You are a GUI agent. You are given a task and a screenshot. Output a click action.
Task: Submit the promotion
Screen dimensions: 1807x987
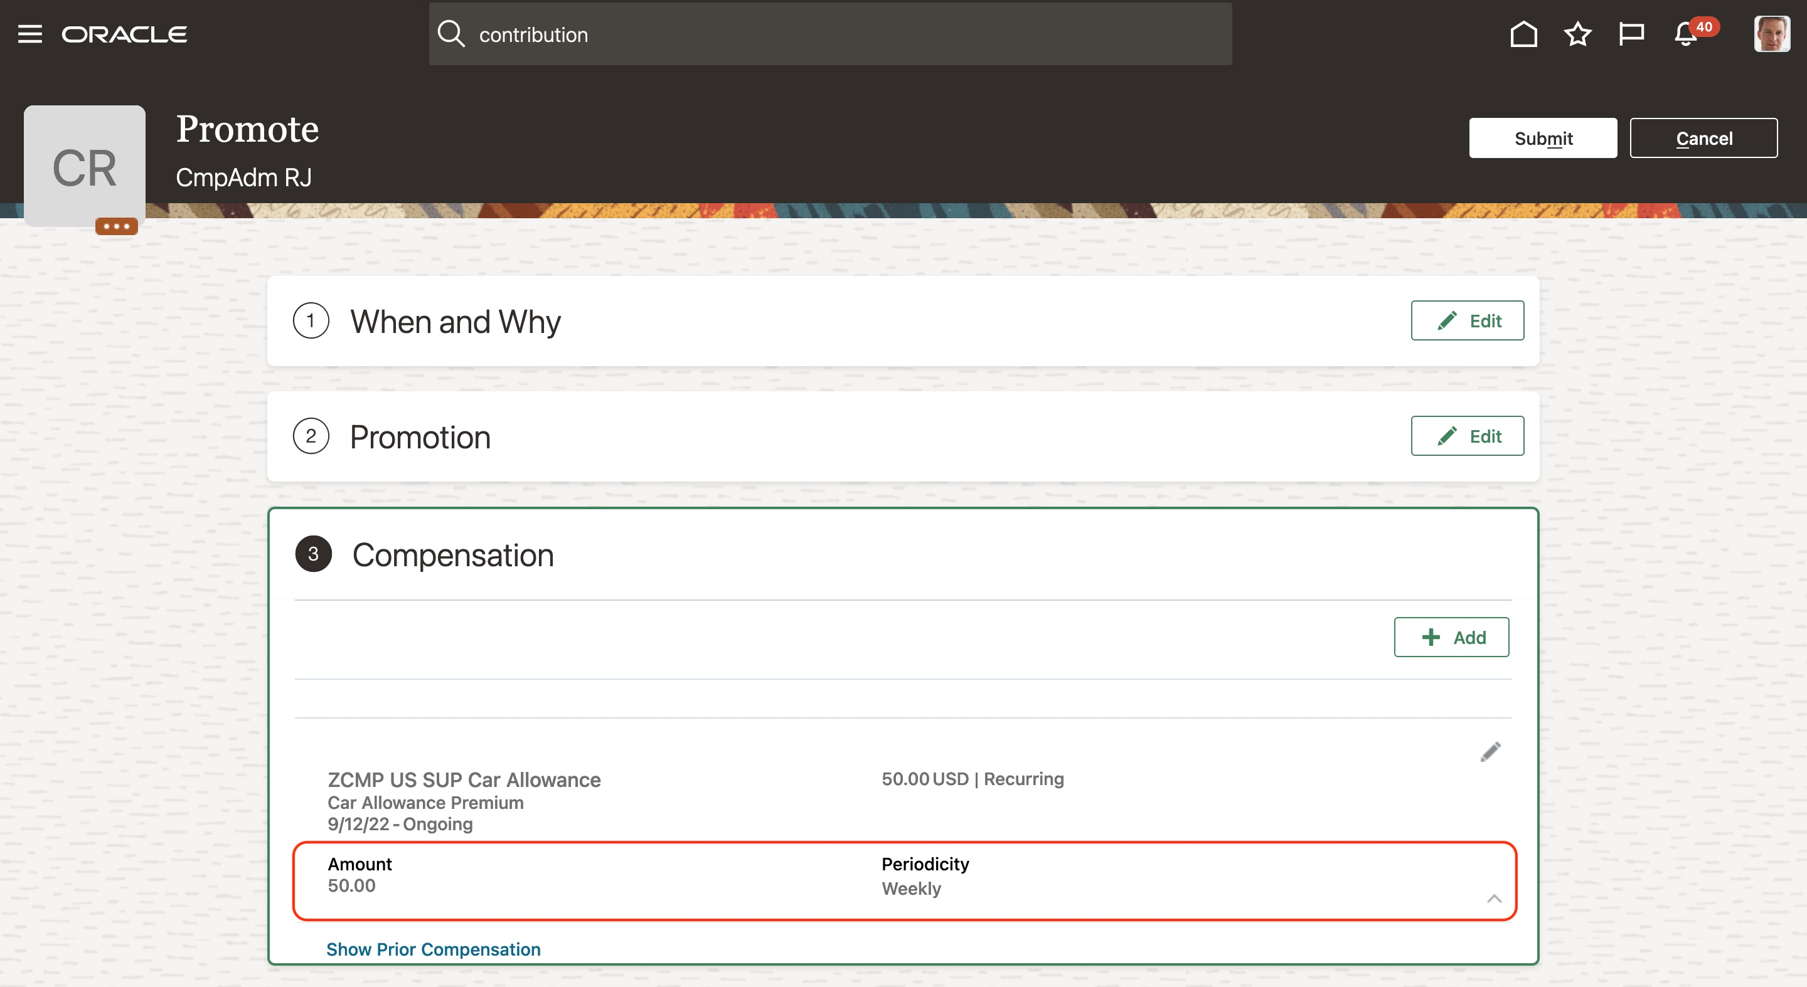click(x=1543, y=138)
